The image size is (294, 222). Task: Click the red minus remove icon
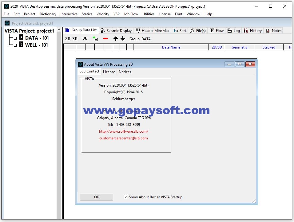[105, 39]
